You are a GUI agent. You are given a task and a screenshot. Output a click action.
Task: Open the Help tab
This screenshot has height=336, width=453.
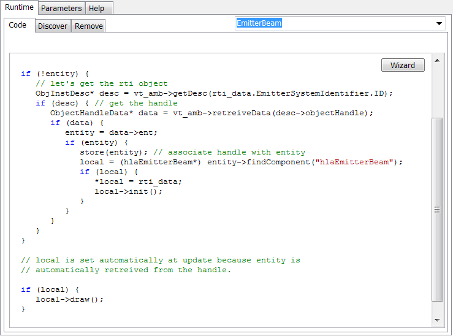[x=96, y=8]
